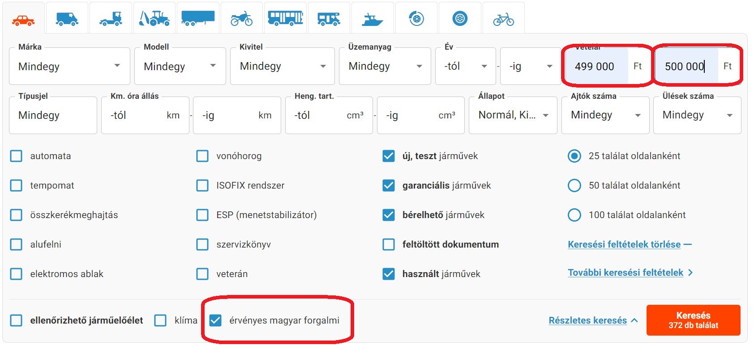Select the van vehicle category icon

tap(67, 19)
